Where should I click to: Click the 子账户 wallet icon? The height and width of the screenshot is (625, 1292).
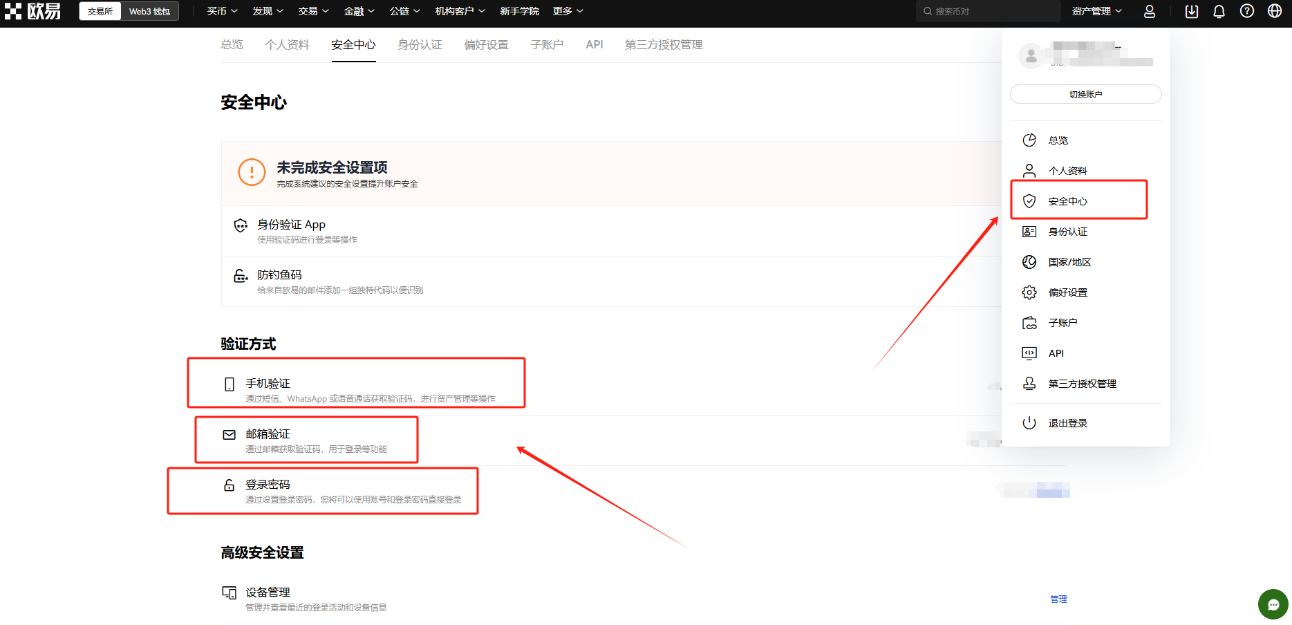click(1029, 323)
